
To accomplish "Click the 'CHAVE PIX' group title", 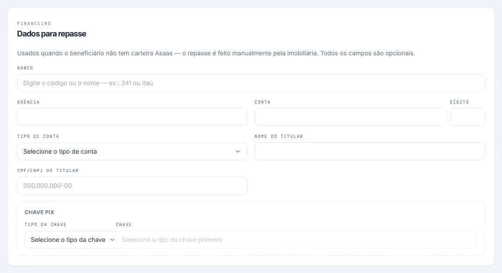I will coord(39,212).
